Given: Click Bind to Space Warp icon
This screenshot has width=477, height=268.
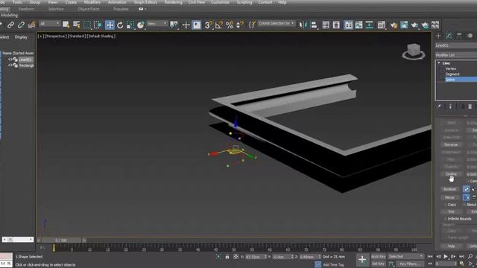Looking at the screenshot, I should pyautogui.click(x=31, y=25).
